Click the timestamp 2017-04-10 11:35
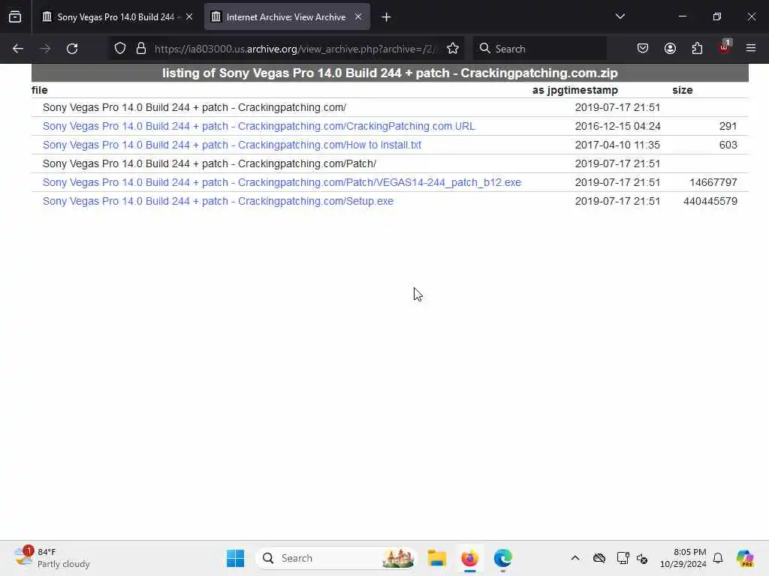 tap(617, 145)
